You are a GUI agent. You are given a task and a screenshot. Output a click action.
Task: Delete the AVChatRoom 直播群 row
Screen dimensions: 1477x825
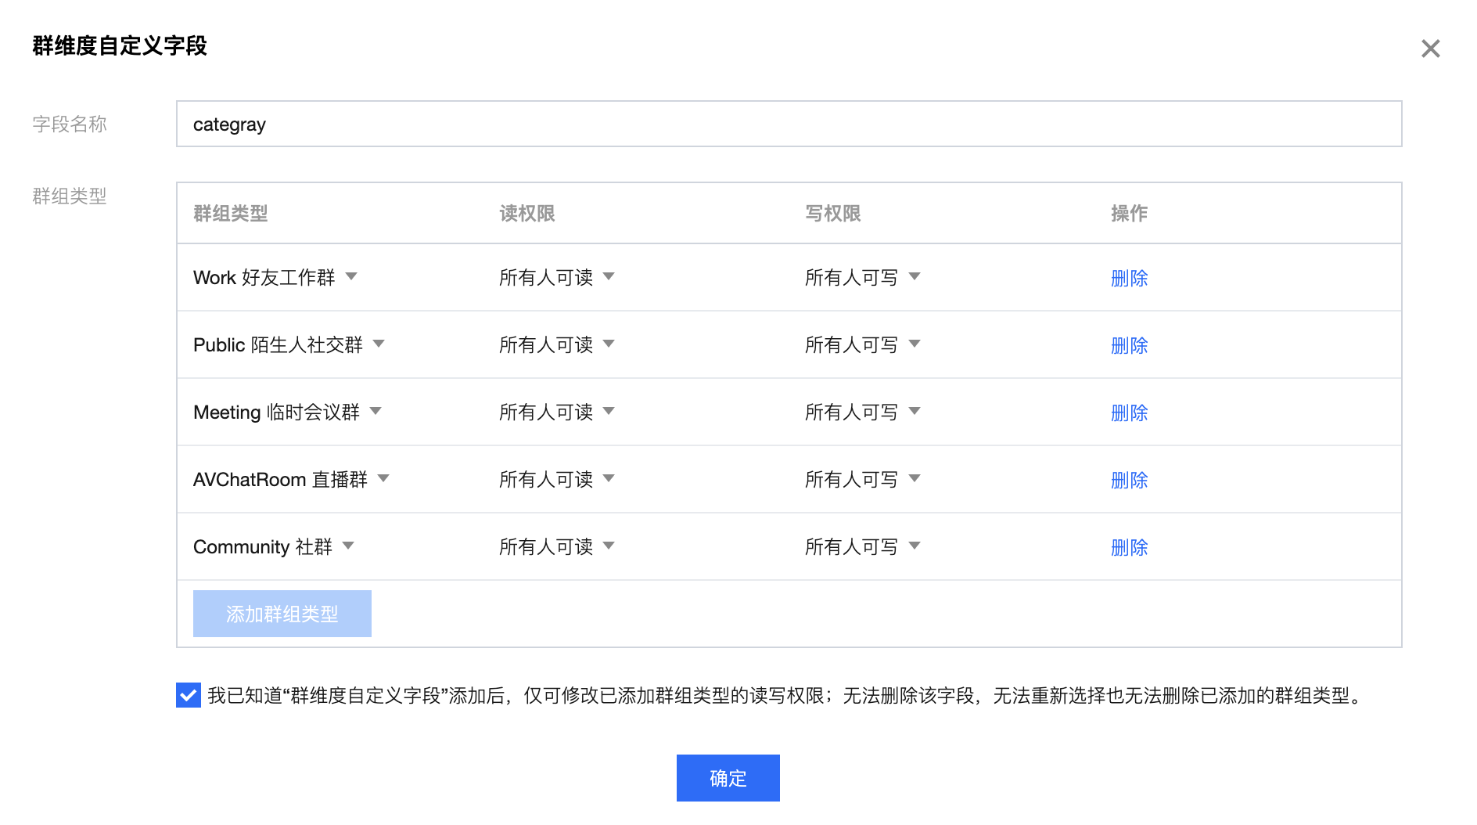(x=1129, y=480)
